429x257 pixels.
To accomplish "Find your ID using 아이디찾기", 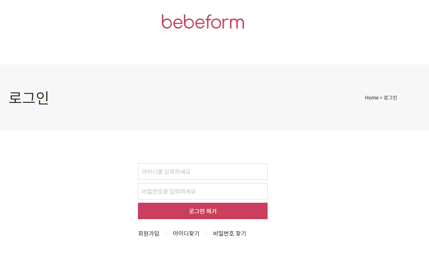I will 185,233.
